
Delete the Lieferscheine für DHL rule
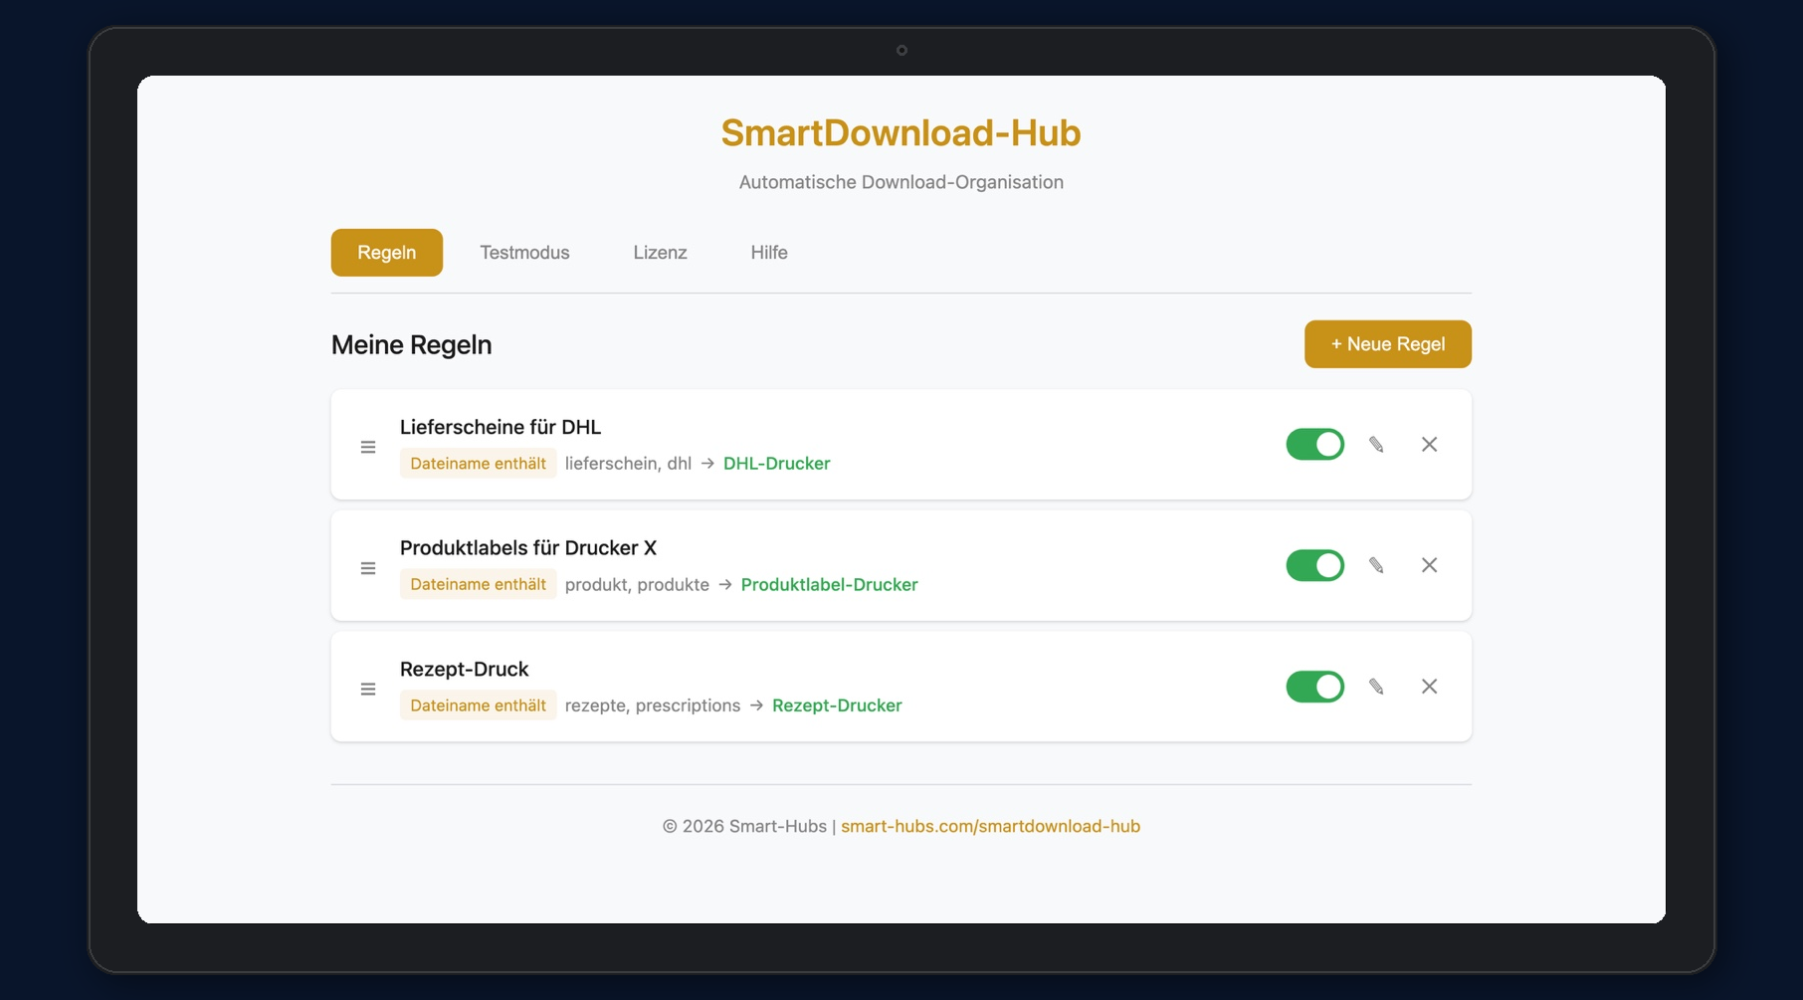[1429, 445]
